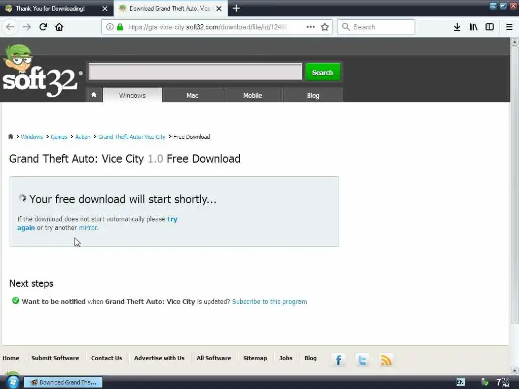Click the browser forward arrow
519x389 pixels.
(x=27, y=27)
